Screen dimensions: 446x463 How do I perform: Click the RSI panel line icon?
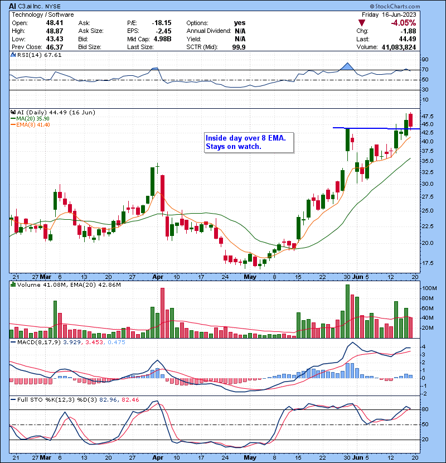pos(13,55)
